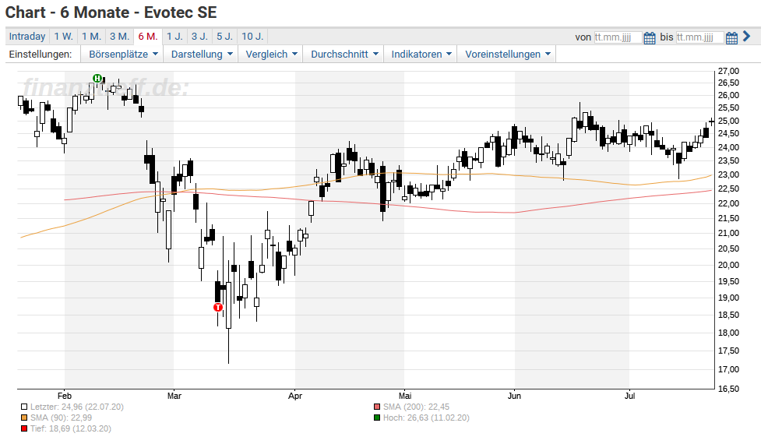Click the 'bis' date range label

tap(666, 37)
